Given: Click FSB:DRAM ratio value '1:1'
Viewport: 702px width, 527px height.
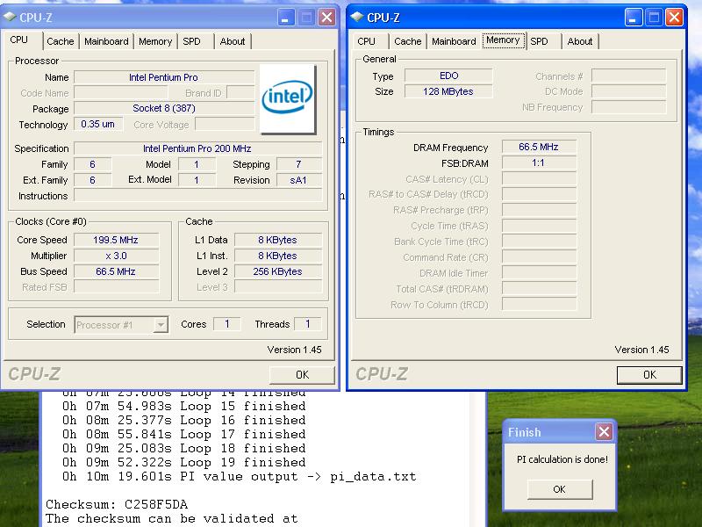Looking at the screenshot, I should tap(539, 162).
